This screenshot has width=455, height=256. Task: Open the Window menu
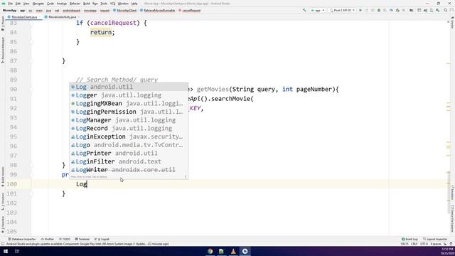point(123,4)
